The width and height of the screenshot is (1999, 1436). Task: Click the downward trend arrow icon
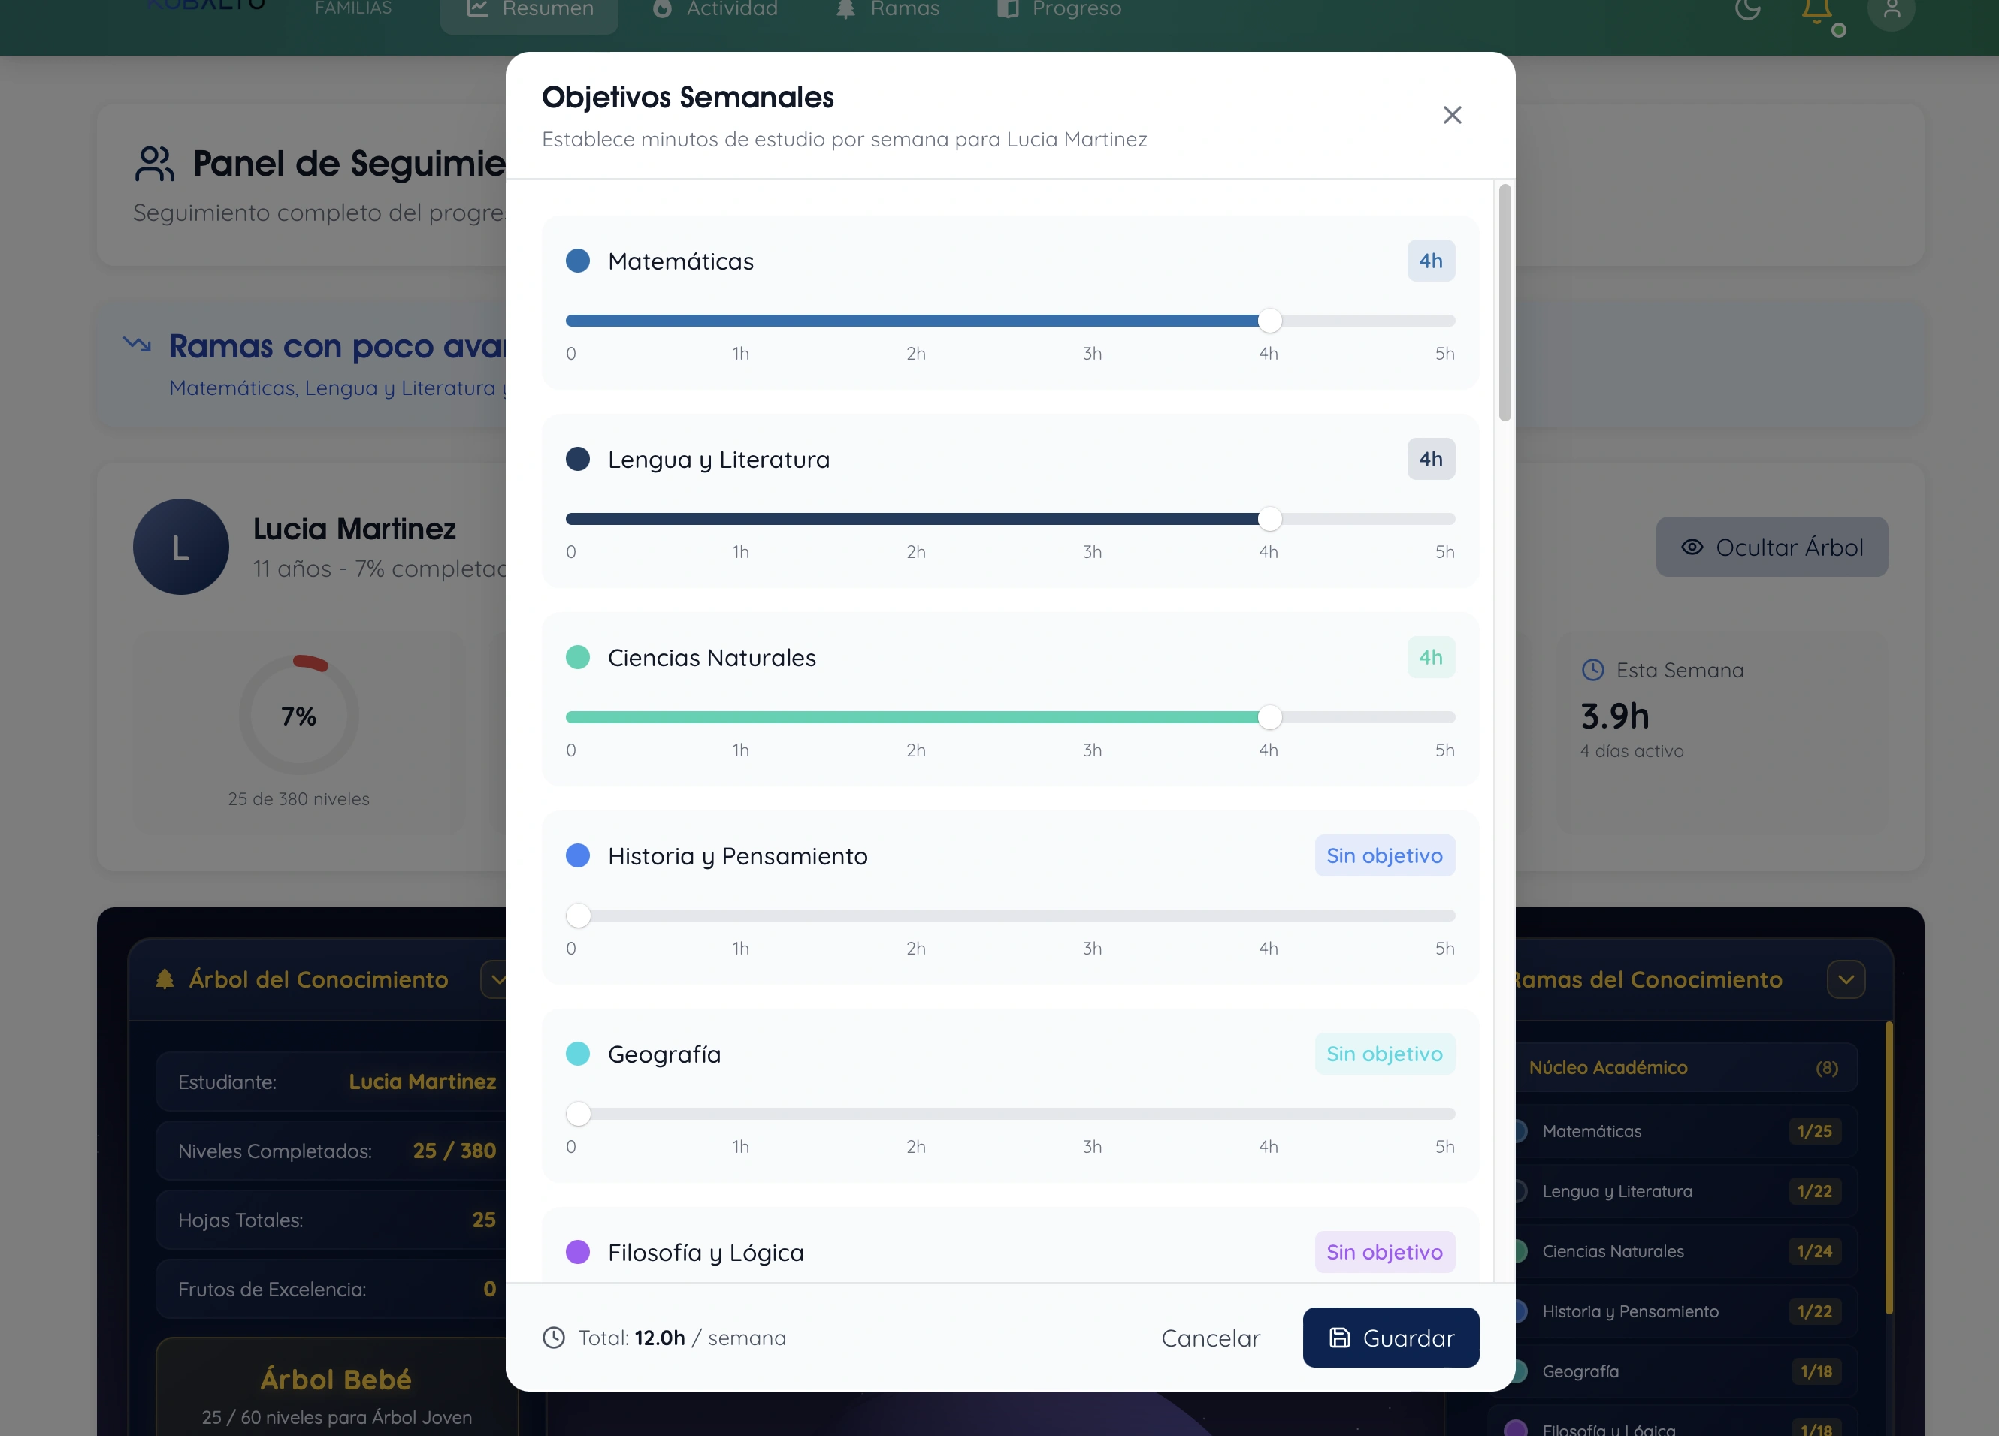[x=138, y=343]
